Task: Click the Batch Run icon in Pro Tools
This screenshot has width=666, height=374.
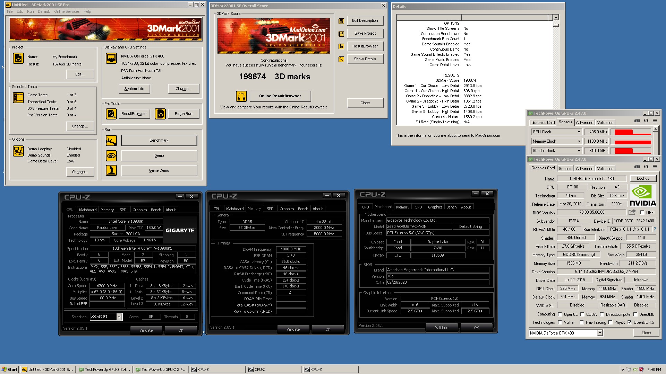Action: point(160,114)
